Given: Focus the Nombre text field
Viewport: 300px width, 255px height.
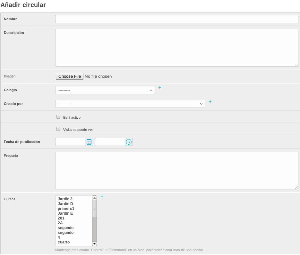Looking at the screenshot, I should [x=176, y=19].
